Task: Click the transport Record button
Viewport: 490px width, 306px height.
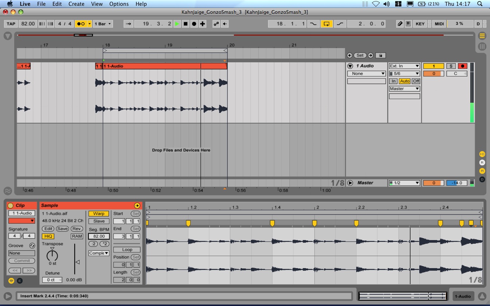Action: point(194,24)
